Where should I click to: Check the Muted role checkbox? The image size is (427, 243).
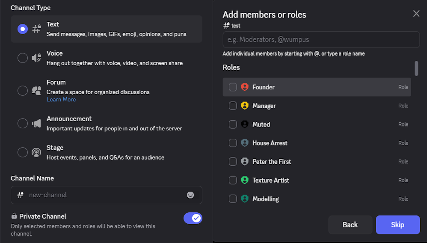[x=233, y=124]
